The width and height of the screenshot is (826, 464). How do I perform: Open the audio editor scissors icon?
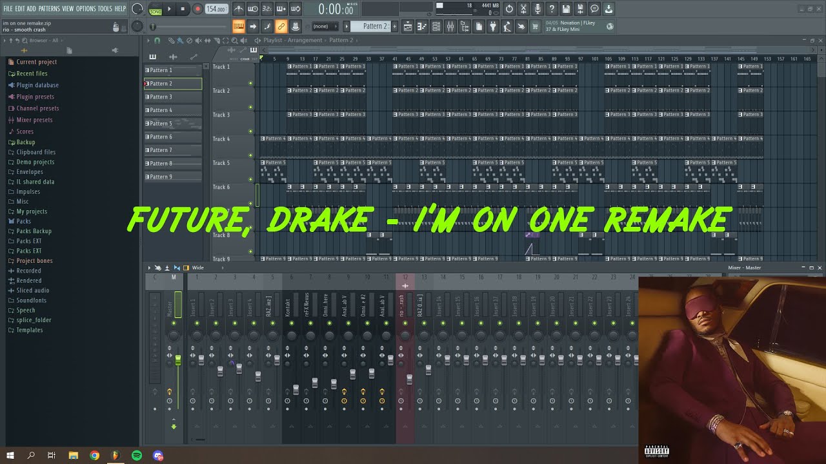click(523, 9)
